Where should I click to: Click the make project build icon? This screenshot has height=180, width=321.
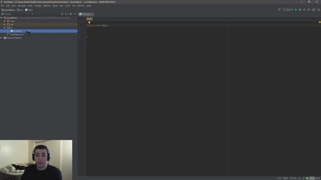[279, 10]
